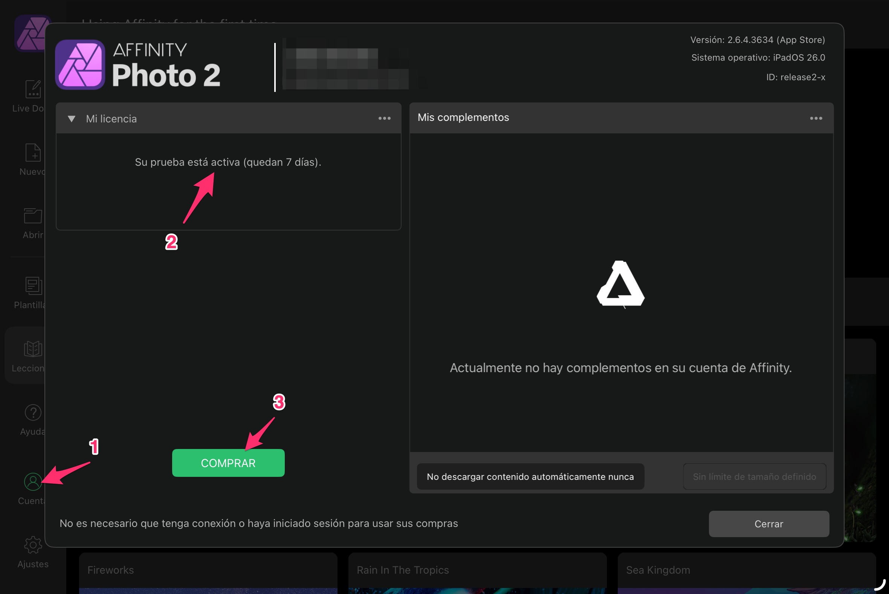This screenshot has width=889, height=594.
Task: Collapse the Mi licencia section triangle
Action: [x=71, y=119]
